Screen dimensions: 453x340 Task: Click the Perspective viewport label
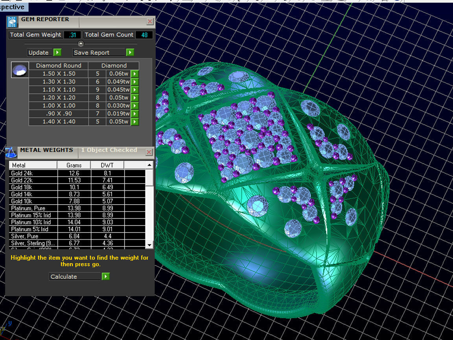tap(13, 7)
